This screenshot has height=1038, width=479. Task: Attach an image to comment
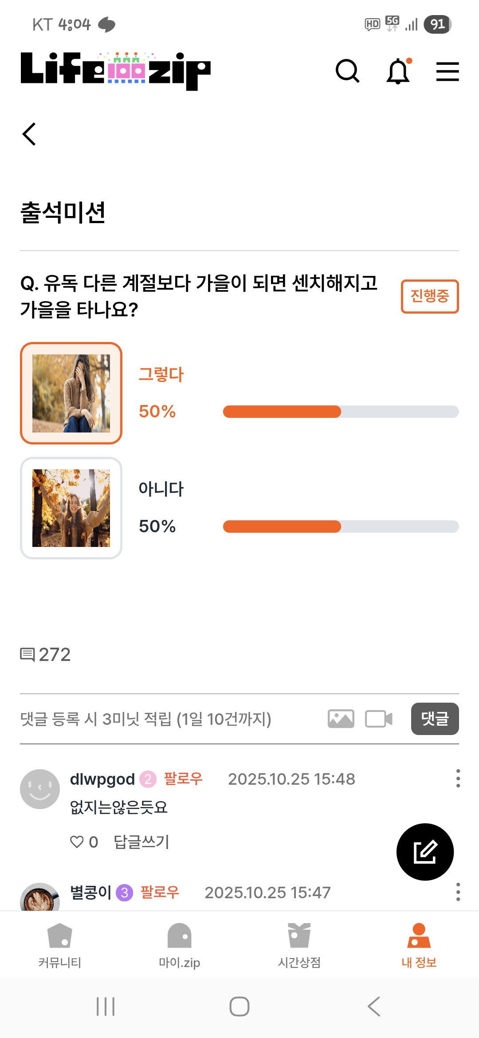coord(341,719)
